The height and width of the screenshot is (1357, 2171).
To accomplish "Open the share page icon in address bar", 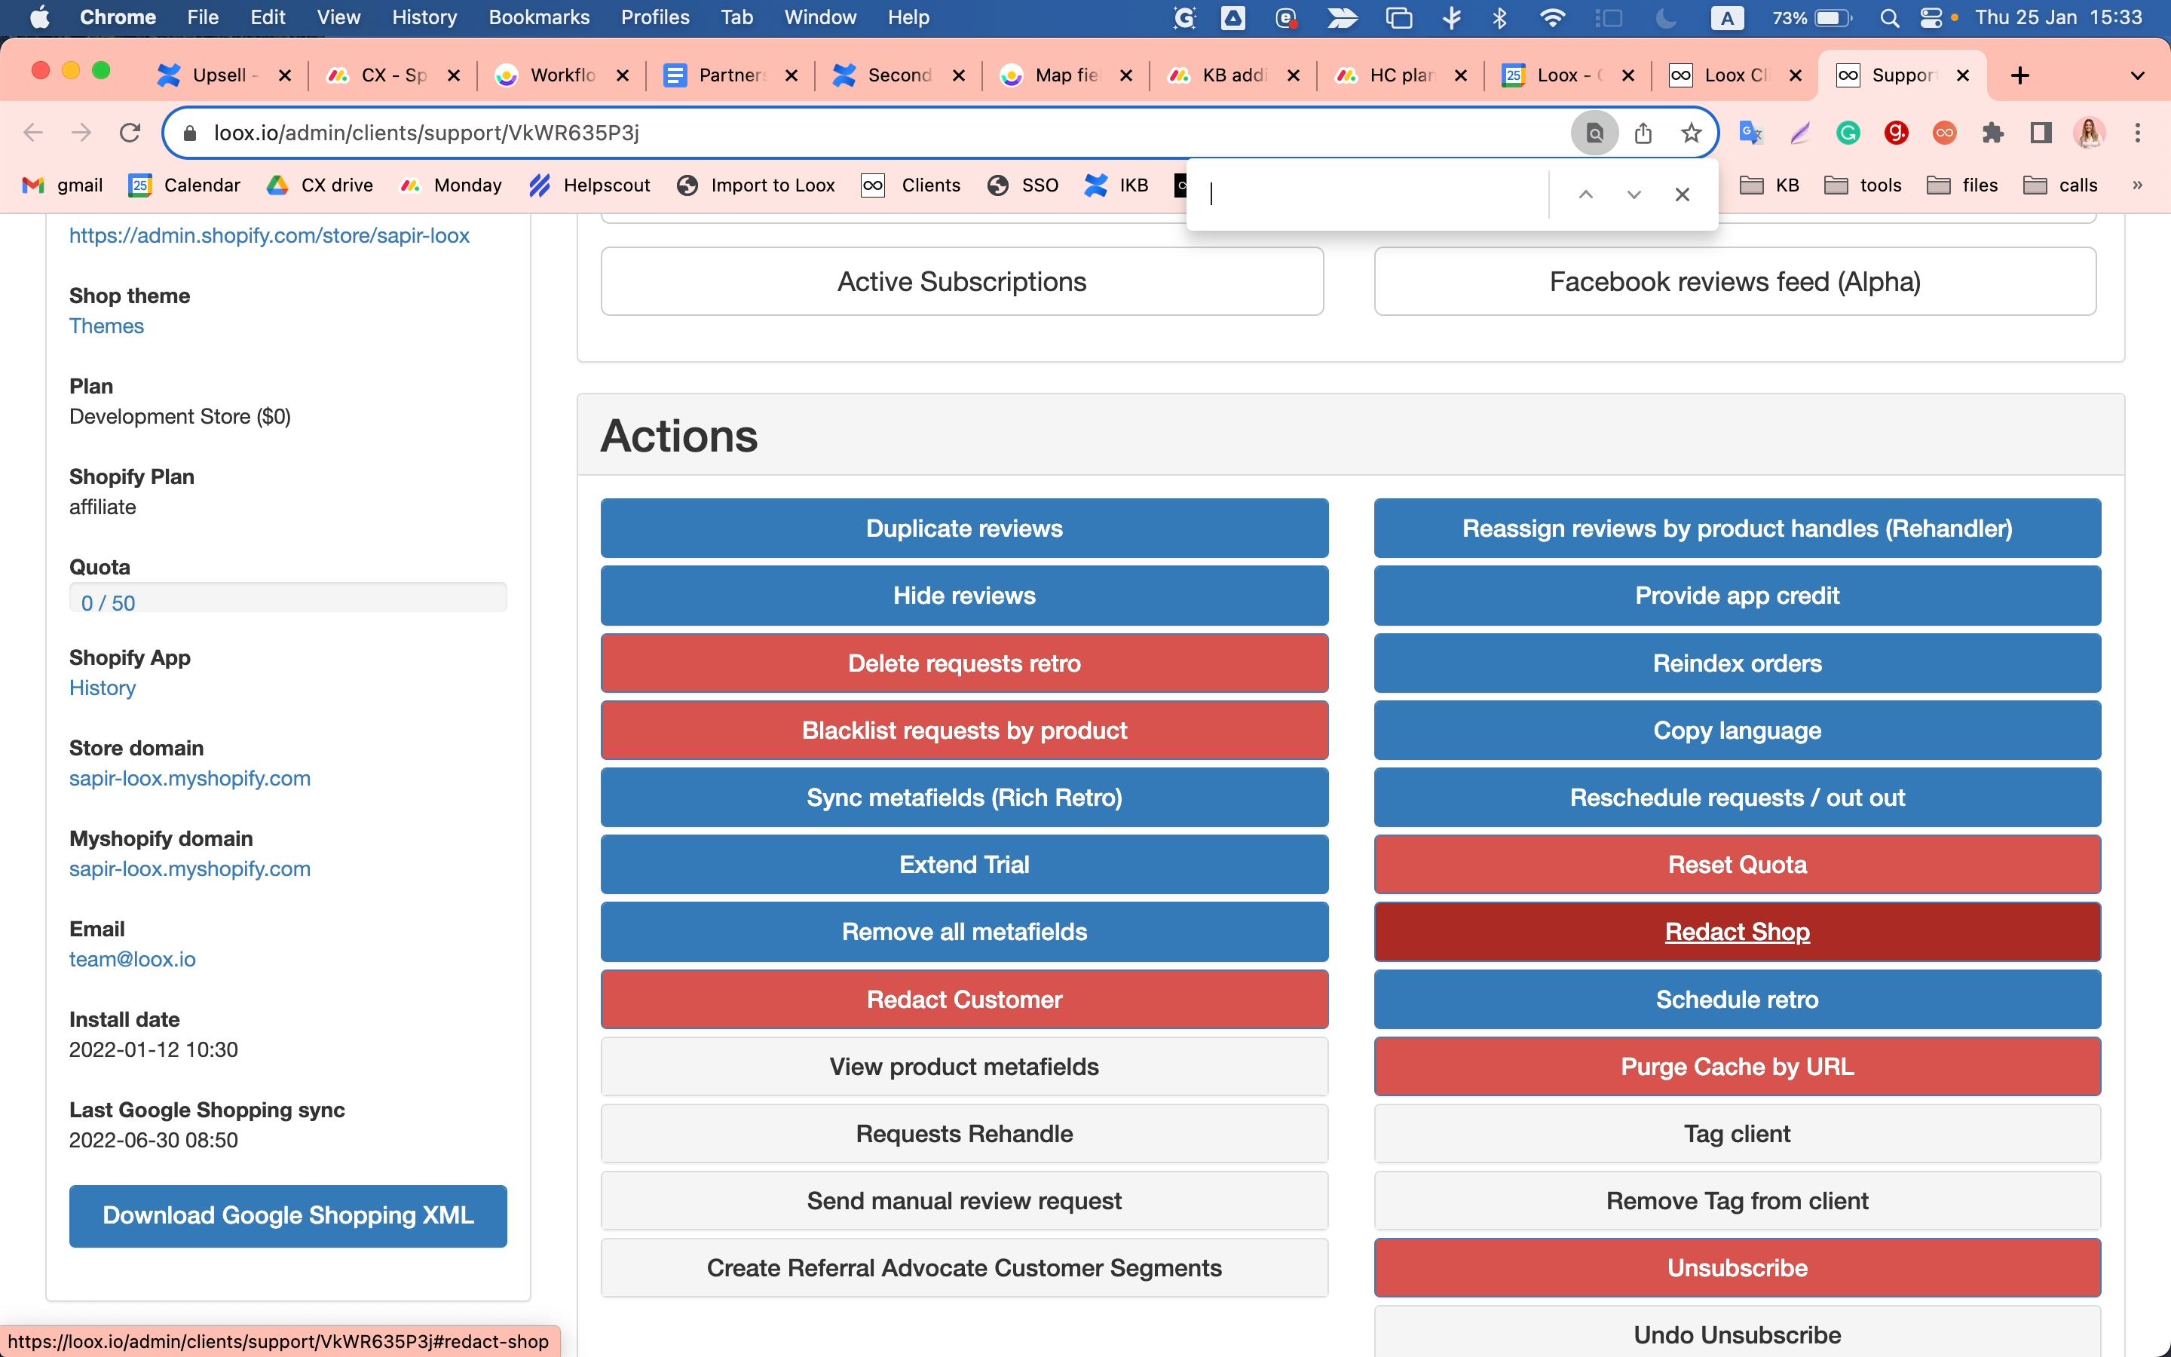I will [x=1643, y=133].
